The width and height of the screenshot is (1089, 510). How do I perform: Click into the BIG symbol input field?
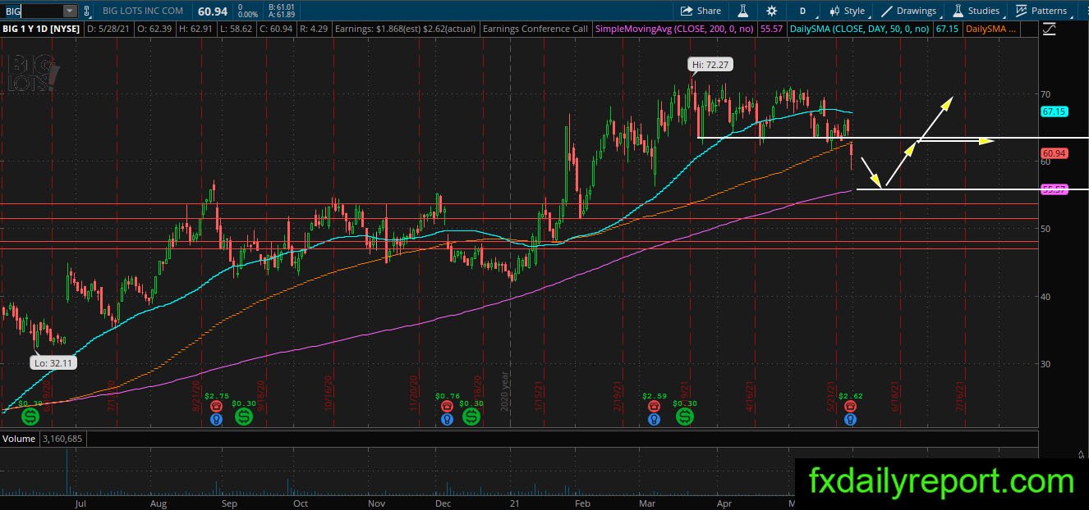pos(31,11)
